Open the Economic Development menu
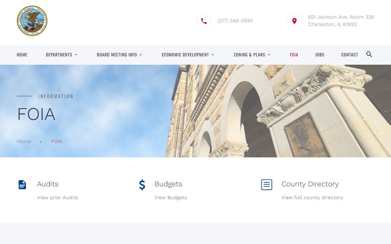The width and height of the screenshot is (391, 244). pos(185,55)
